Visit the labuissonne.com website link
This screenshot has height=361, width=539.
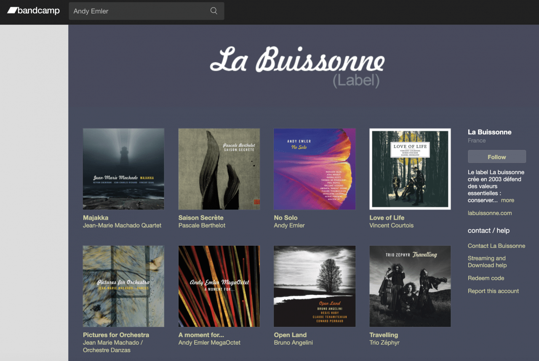[490, 213]
